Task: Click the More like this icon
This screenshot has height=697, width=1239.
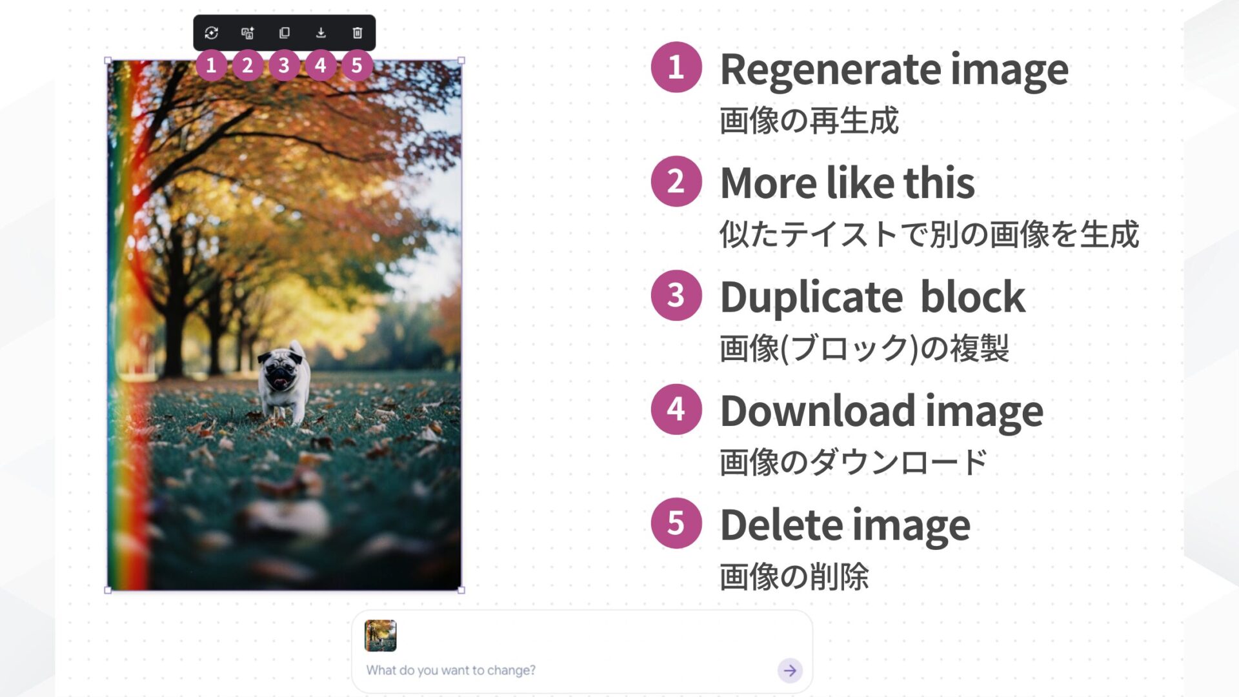Action: pos(248,34)
